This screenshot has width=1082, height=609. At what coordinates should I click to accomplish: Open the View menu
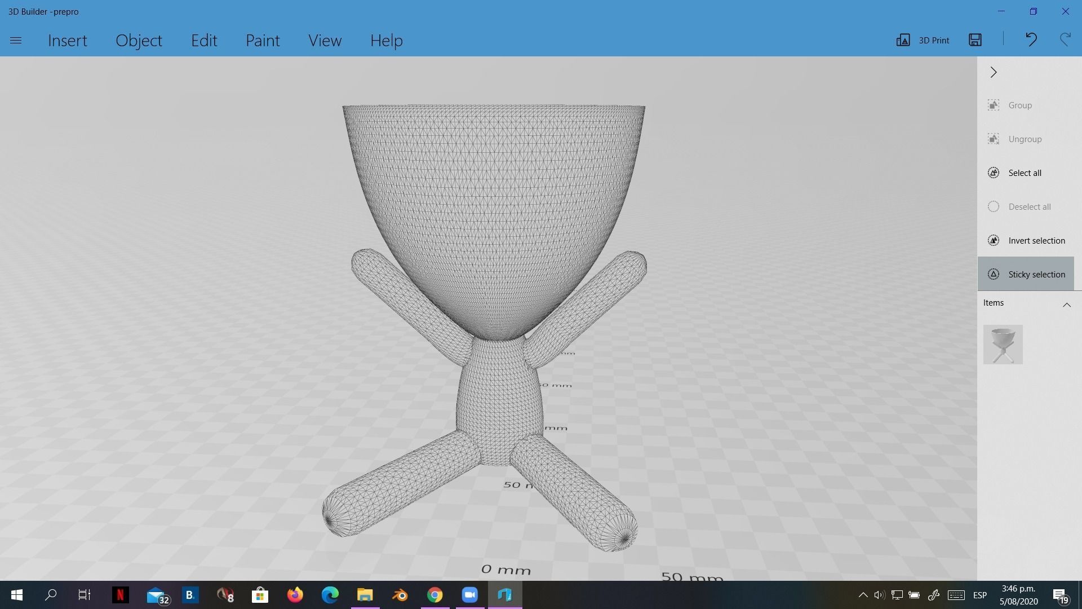coord(325,41)
